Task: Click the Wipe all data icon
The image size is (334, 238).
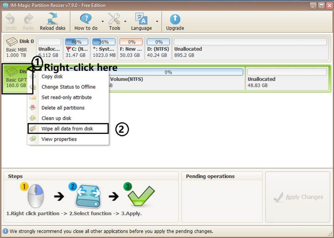Action: pyautogui.click(x=33, y=129)
